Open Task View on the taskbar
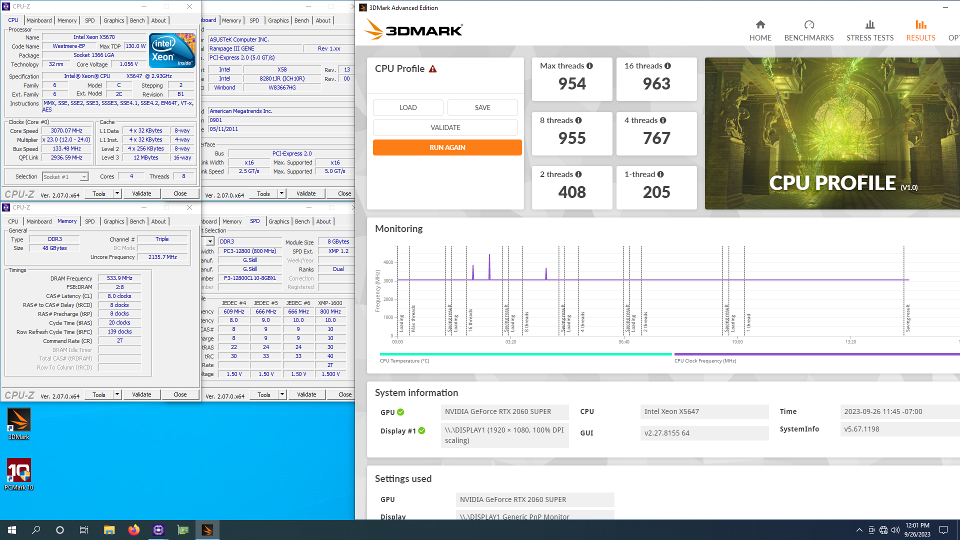This screenshot has width=960, height=540. click(84, 530)
